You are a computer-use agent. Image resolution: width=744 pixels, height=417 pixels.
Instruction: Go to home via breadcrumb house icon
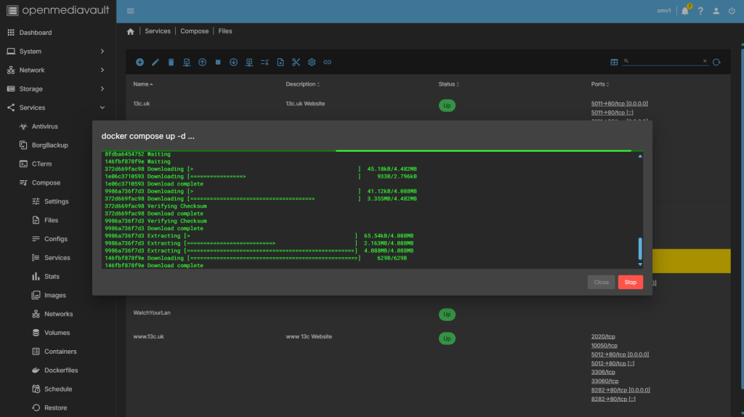(x=131, y=31)
